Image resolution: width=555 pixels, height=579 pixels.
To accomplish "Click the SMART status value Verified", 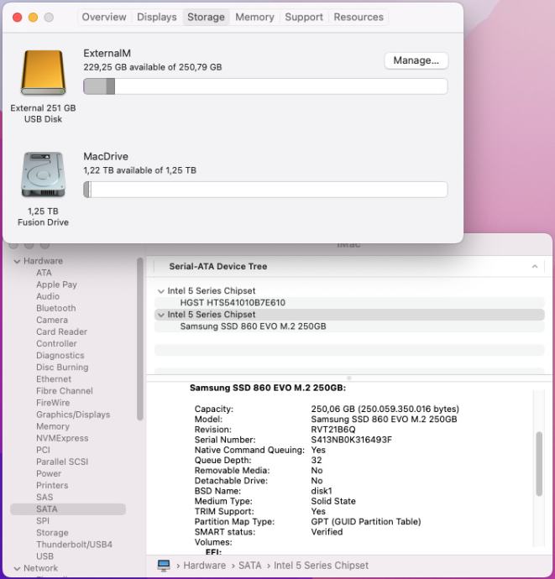I will 327,532.
